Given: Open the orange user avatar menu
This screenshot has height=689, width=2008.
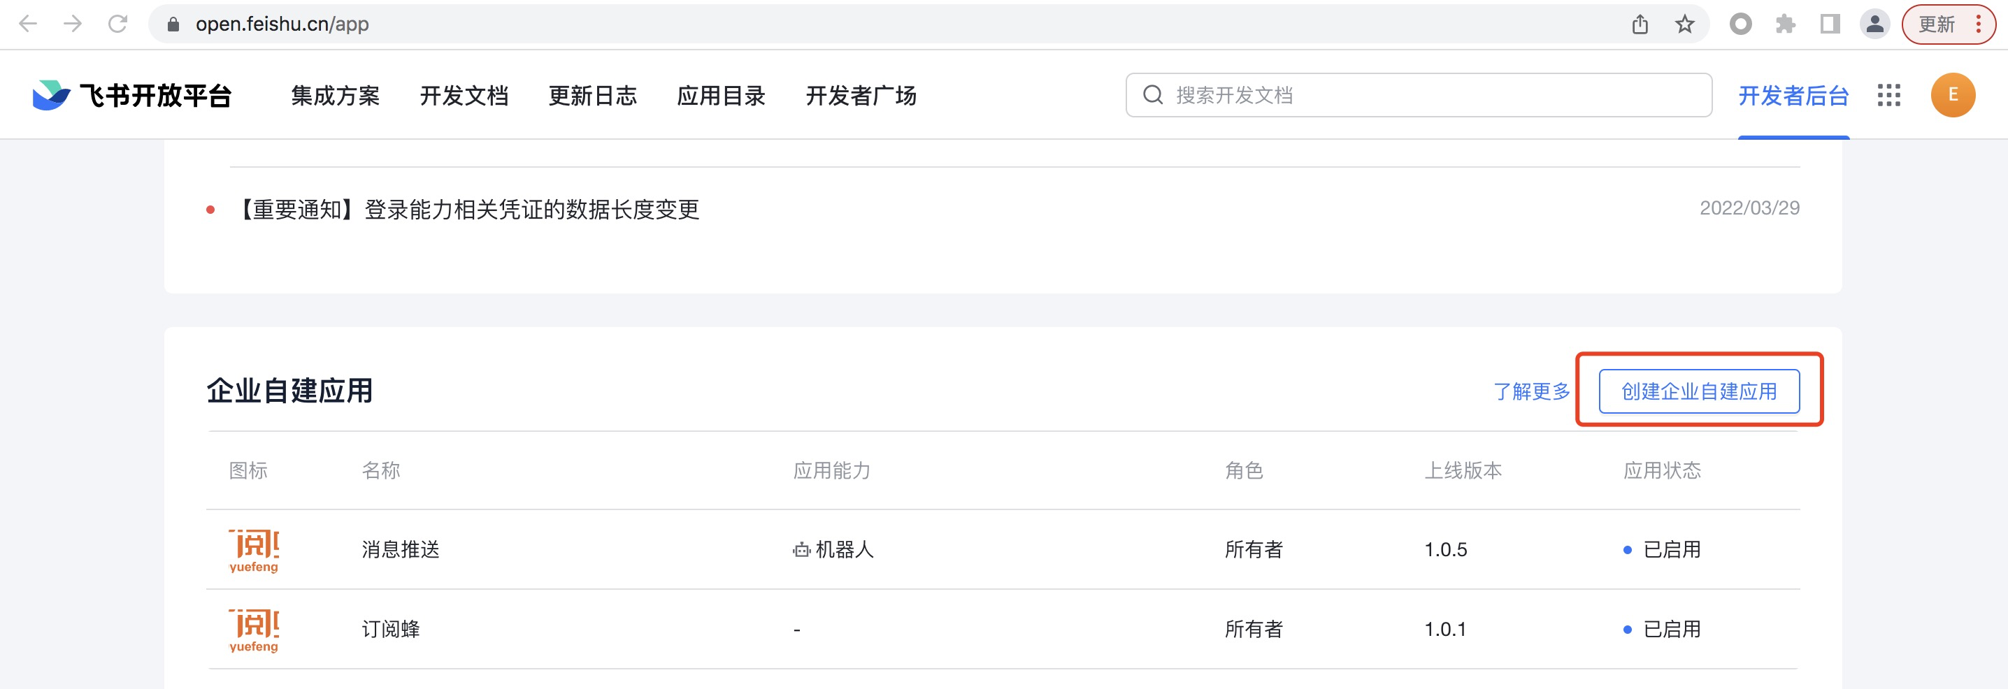Looking at the screenshot, I should 1952,95.
